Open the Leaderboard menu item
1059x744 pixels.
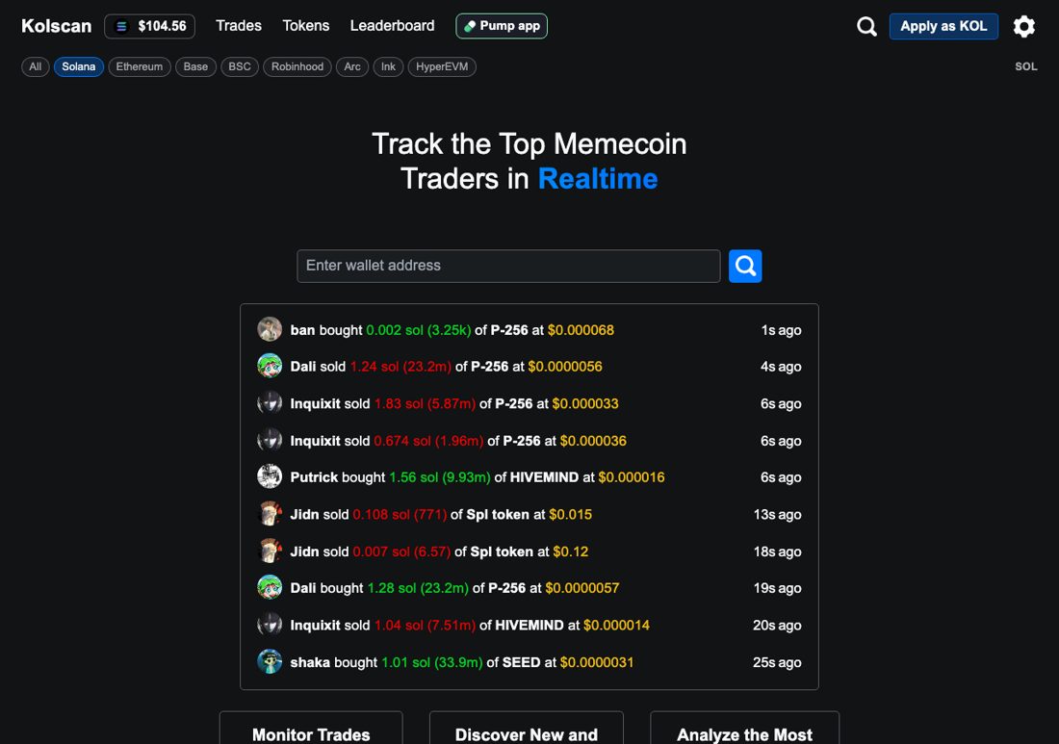click(x=393, y=26)
